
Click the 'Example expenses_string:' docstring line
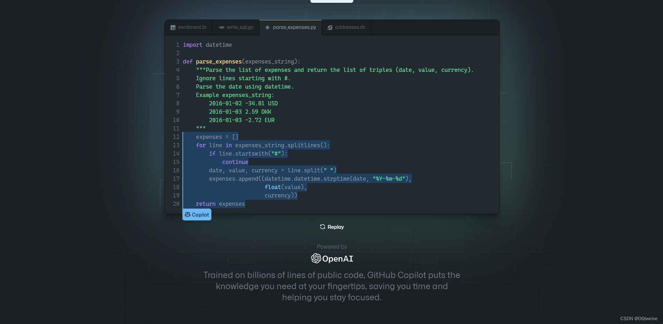(235, 95)
